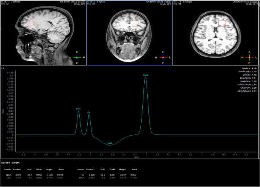Click the NAA height value 0.099
Image resolution: width=260 pixels, height=187 pixels.
pyautogui.click(x=49, y=175)
